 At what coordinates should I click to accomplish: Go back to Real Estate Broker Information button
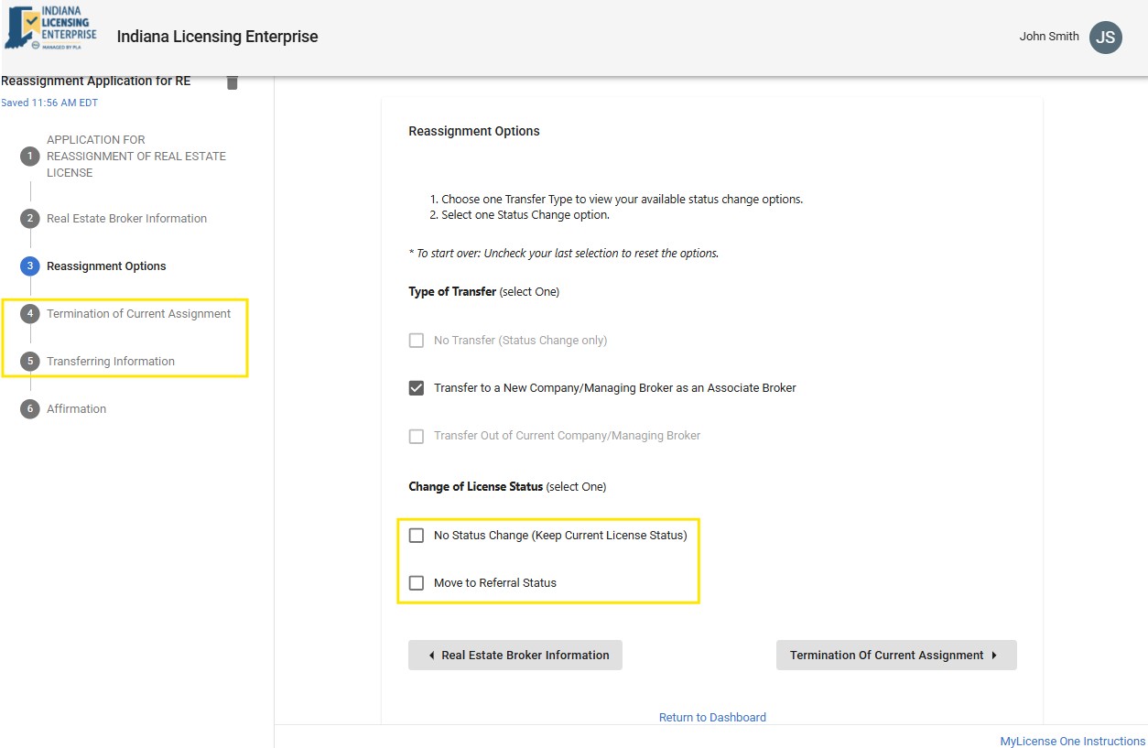(x=515, y=656)
